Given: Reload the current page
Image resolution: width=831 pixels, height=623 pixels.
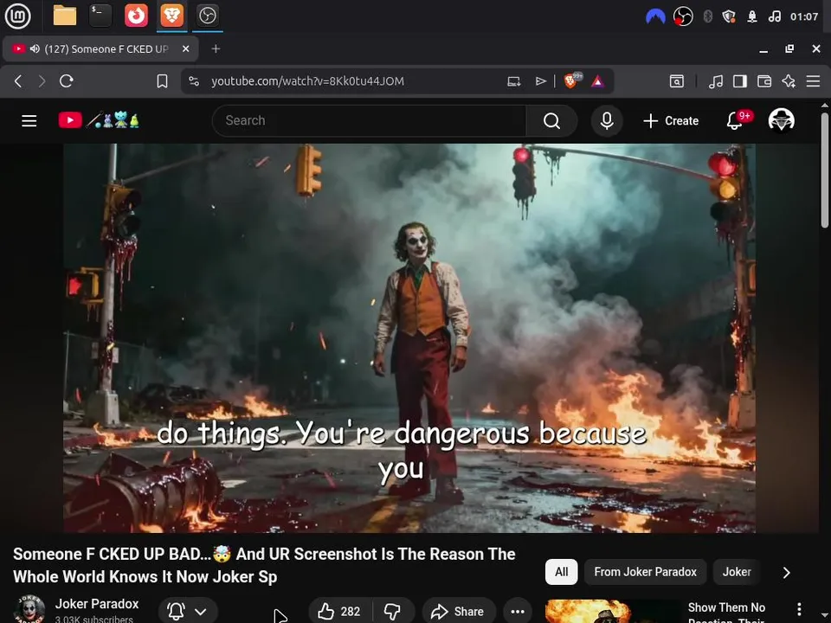Looking at the screenshot, I should pos(67,81).
